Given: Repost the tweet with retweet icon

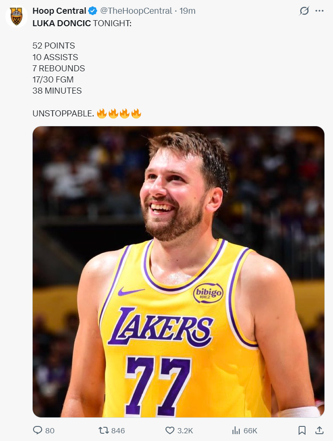Looking at the screenshot, I should tap(103, 430).
